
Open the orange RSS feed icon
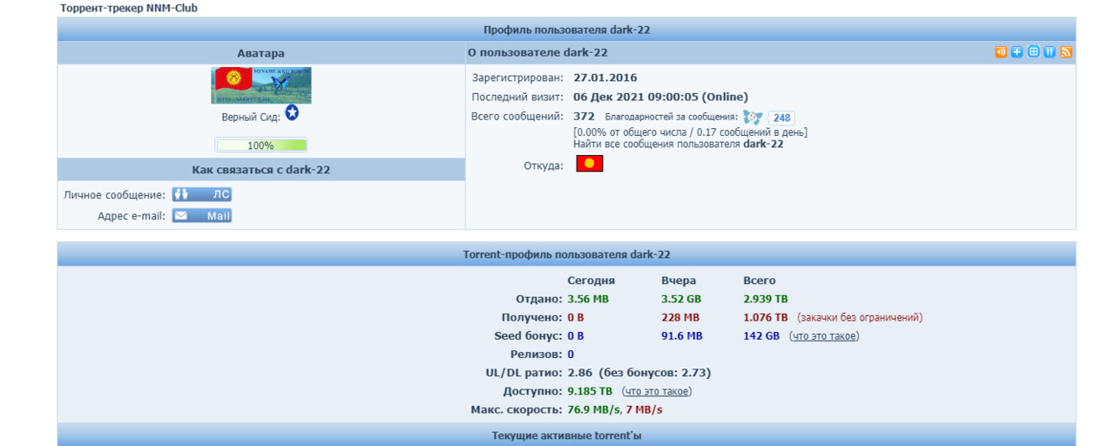pos(1066,52)
